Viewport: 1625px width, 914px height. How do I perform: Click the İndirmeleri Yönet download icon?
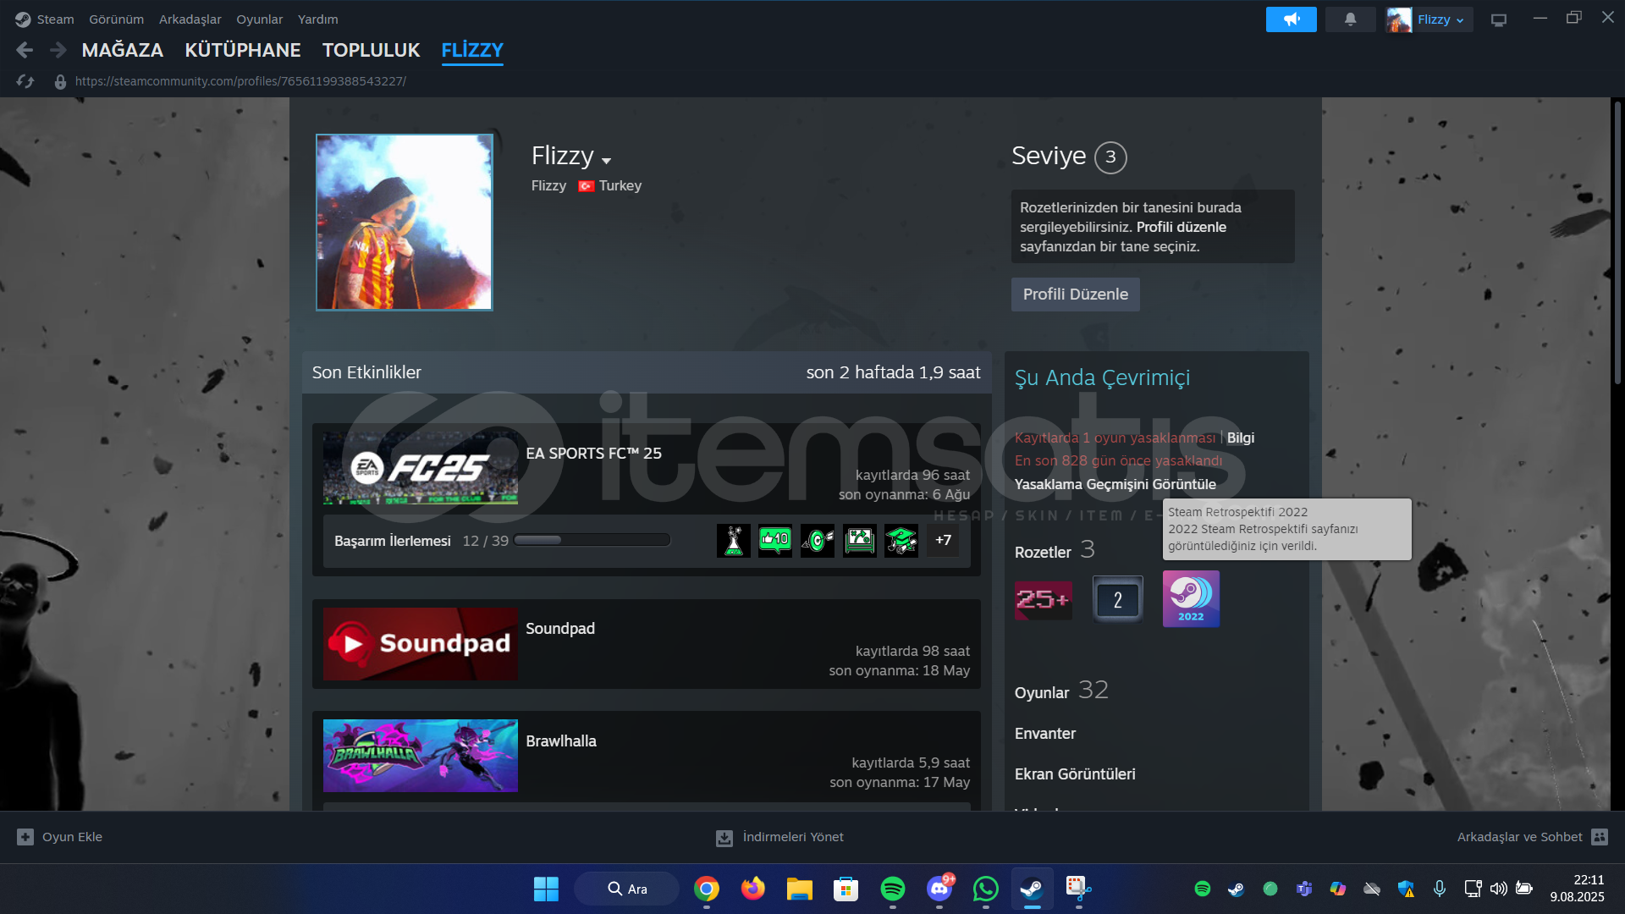(x=724, y=838)
